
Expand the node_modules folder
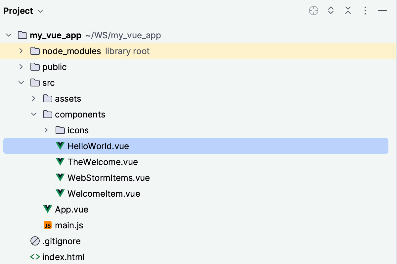(21, 51)
